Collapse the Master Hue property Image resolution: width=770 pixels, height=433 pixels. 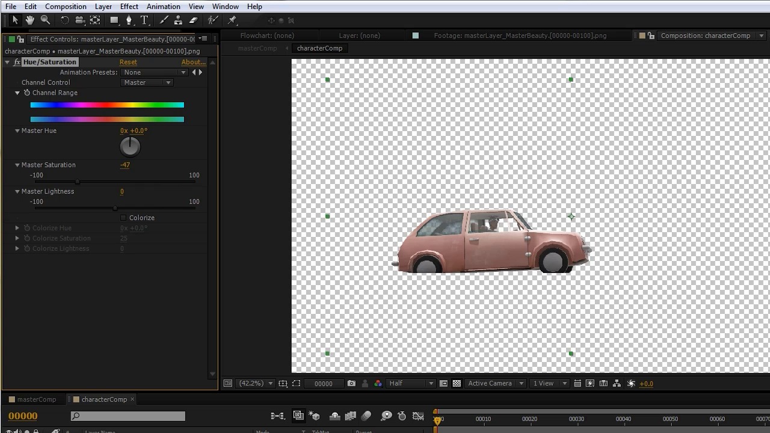click(x=17, y=131)
